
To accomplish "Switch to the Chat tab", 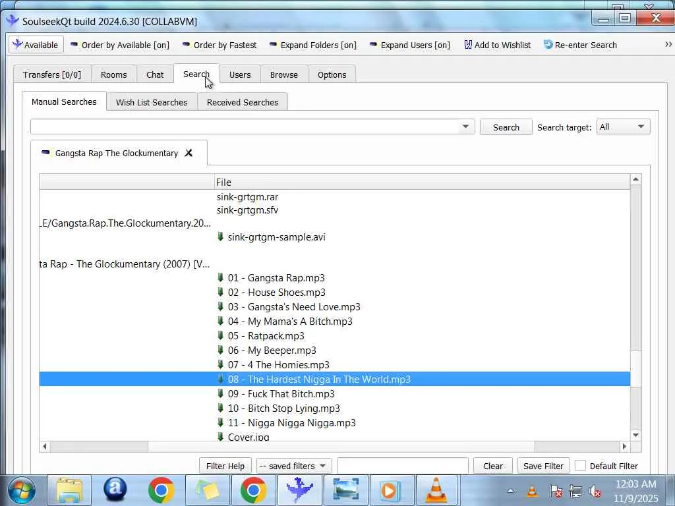I will click(x=155, y=74).
